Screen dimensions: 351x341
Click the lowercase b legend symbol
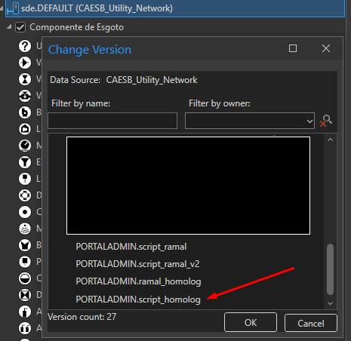(x=25, y=112)
